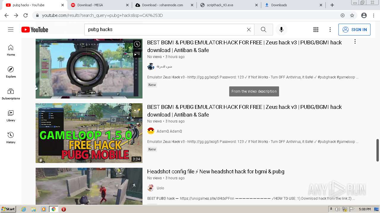Open History in the sidebar

11,138
